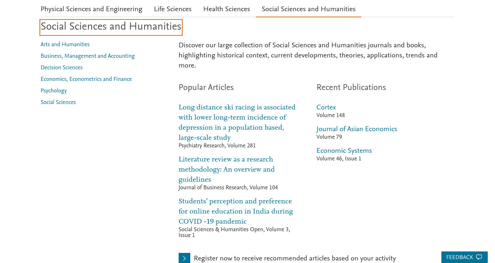Click the FEEDBACK button
Viewport: 495px width, 263px height.
click(x=464, y=257)
